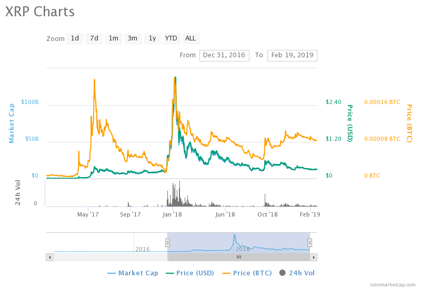This screenshot has height=289, width=421.
Task: Click the coinmarketcap.com credit link
Action: [x=393, y=285]
